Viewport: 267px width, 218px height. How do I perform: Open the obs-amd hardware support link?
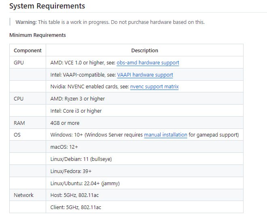coord(148,63)
